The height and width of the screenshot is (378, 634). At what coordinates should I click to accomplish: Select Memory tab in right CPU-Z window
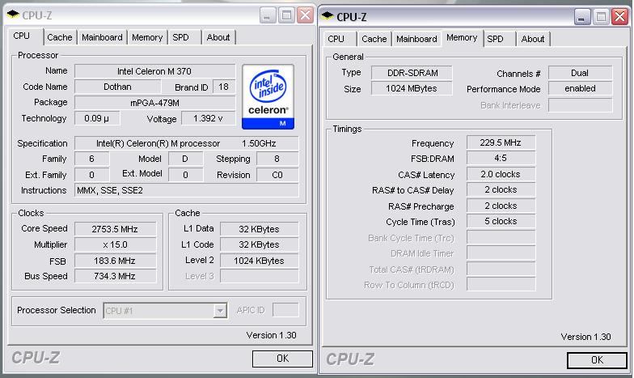tap(462, 37)
